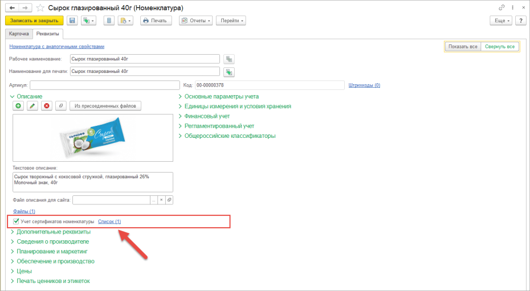
Task: Open the Список (1) certificates link
Action: [x=109, y=222]
